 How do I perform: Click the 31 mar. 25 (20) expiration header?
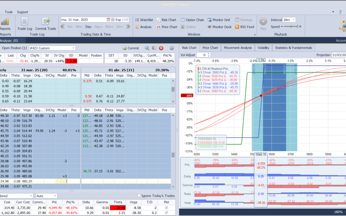pyautogui.click(x=34, y=70)
